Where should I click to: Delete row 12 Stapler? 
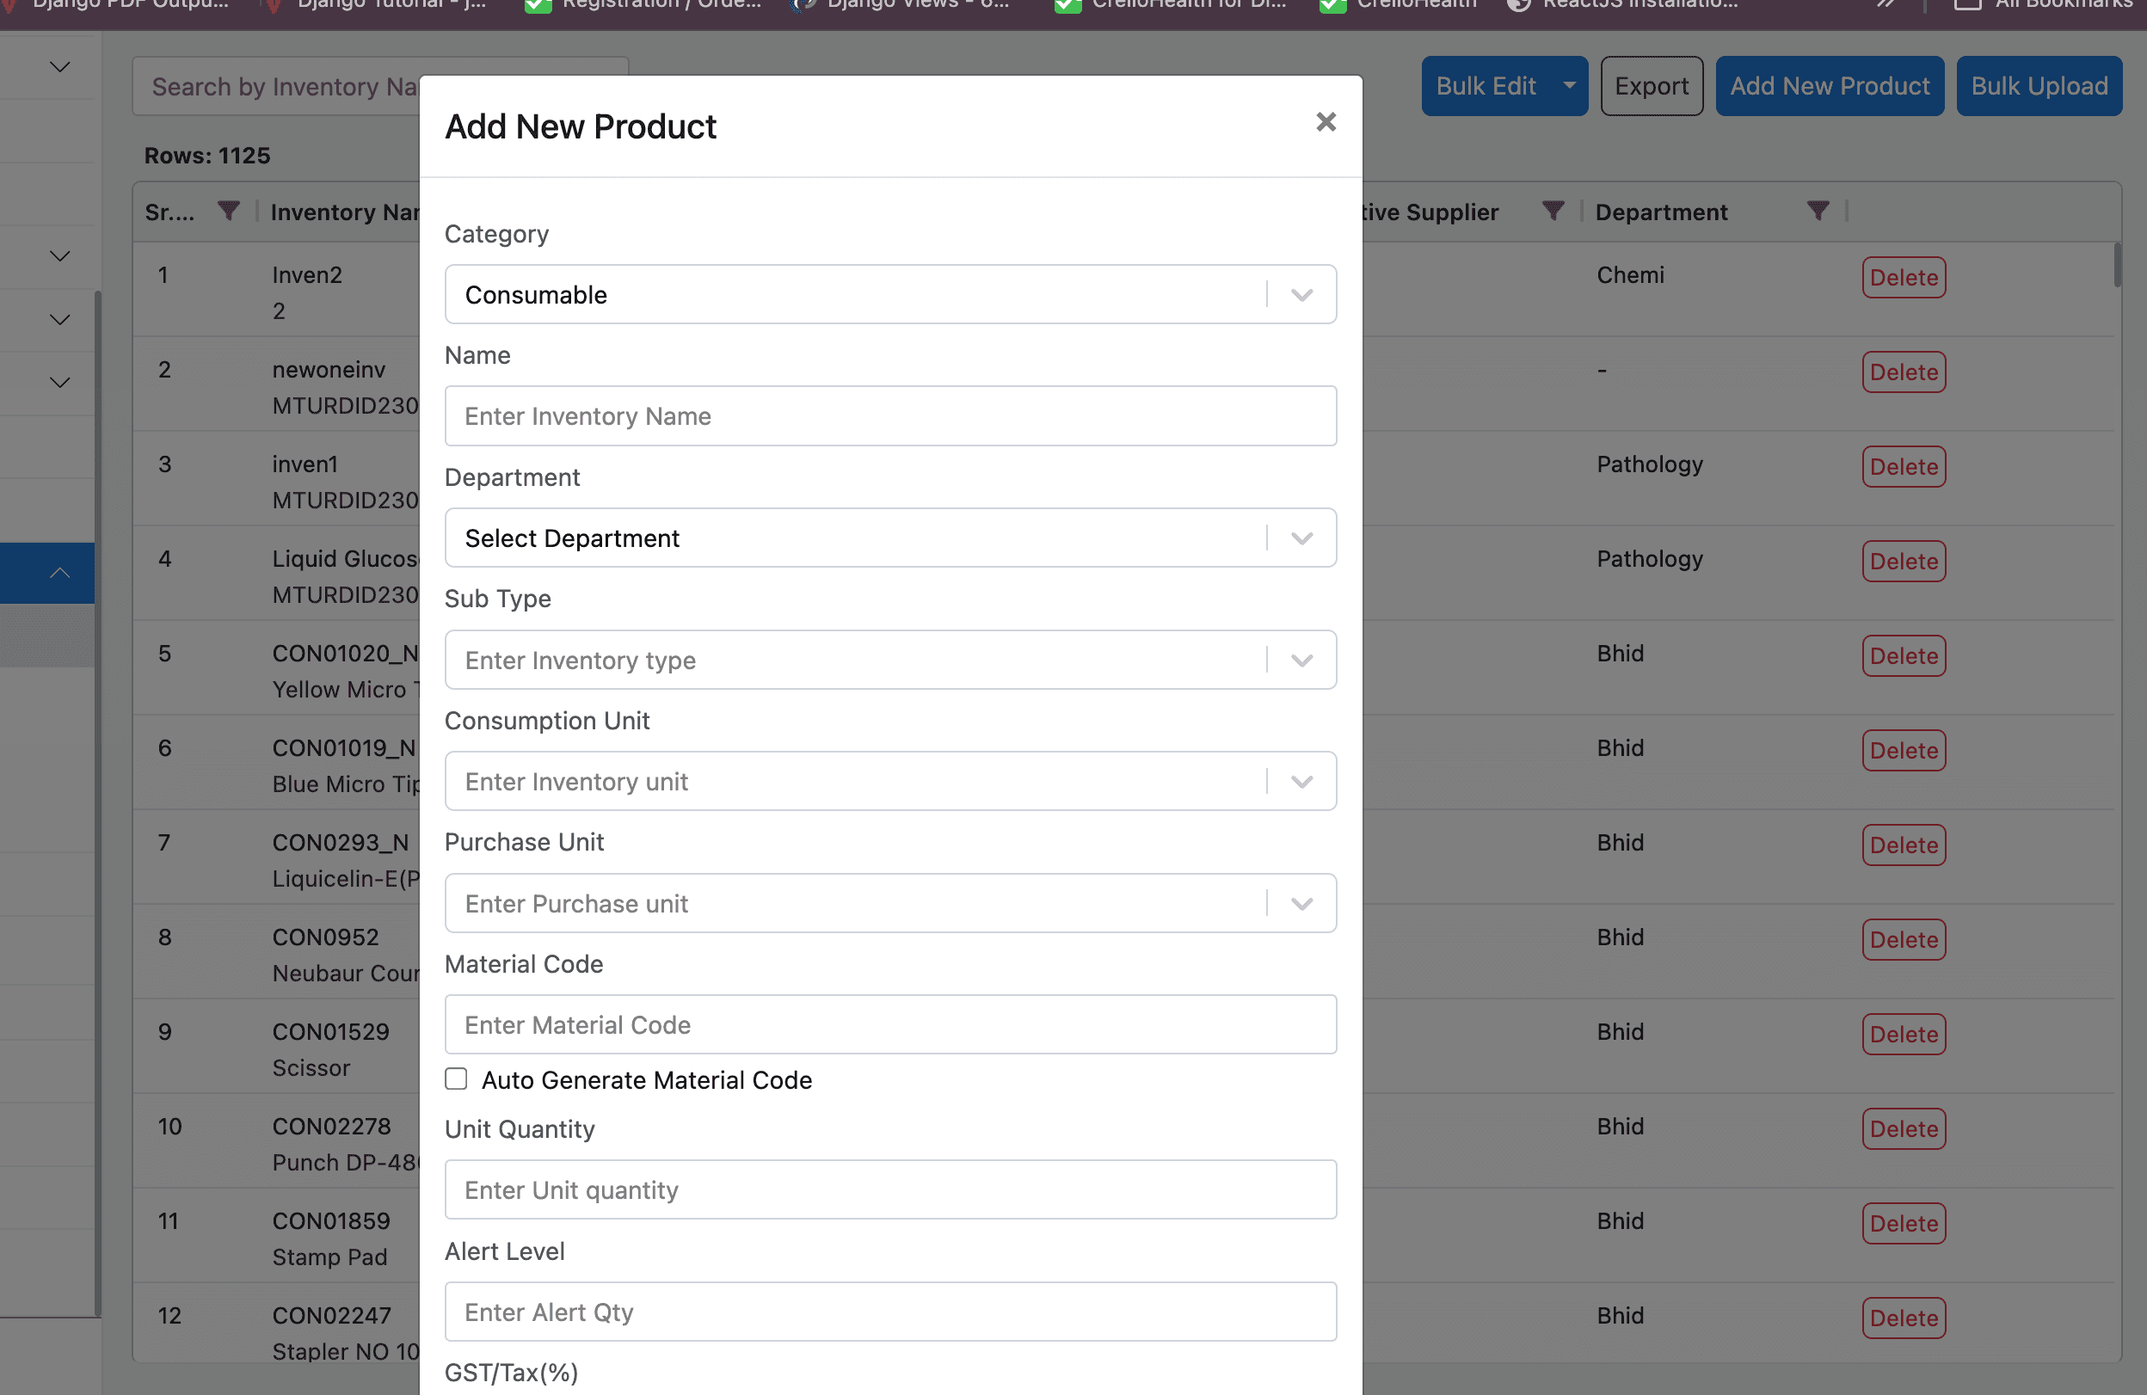(x=1904, y=1319)
